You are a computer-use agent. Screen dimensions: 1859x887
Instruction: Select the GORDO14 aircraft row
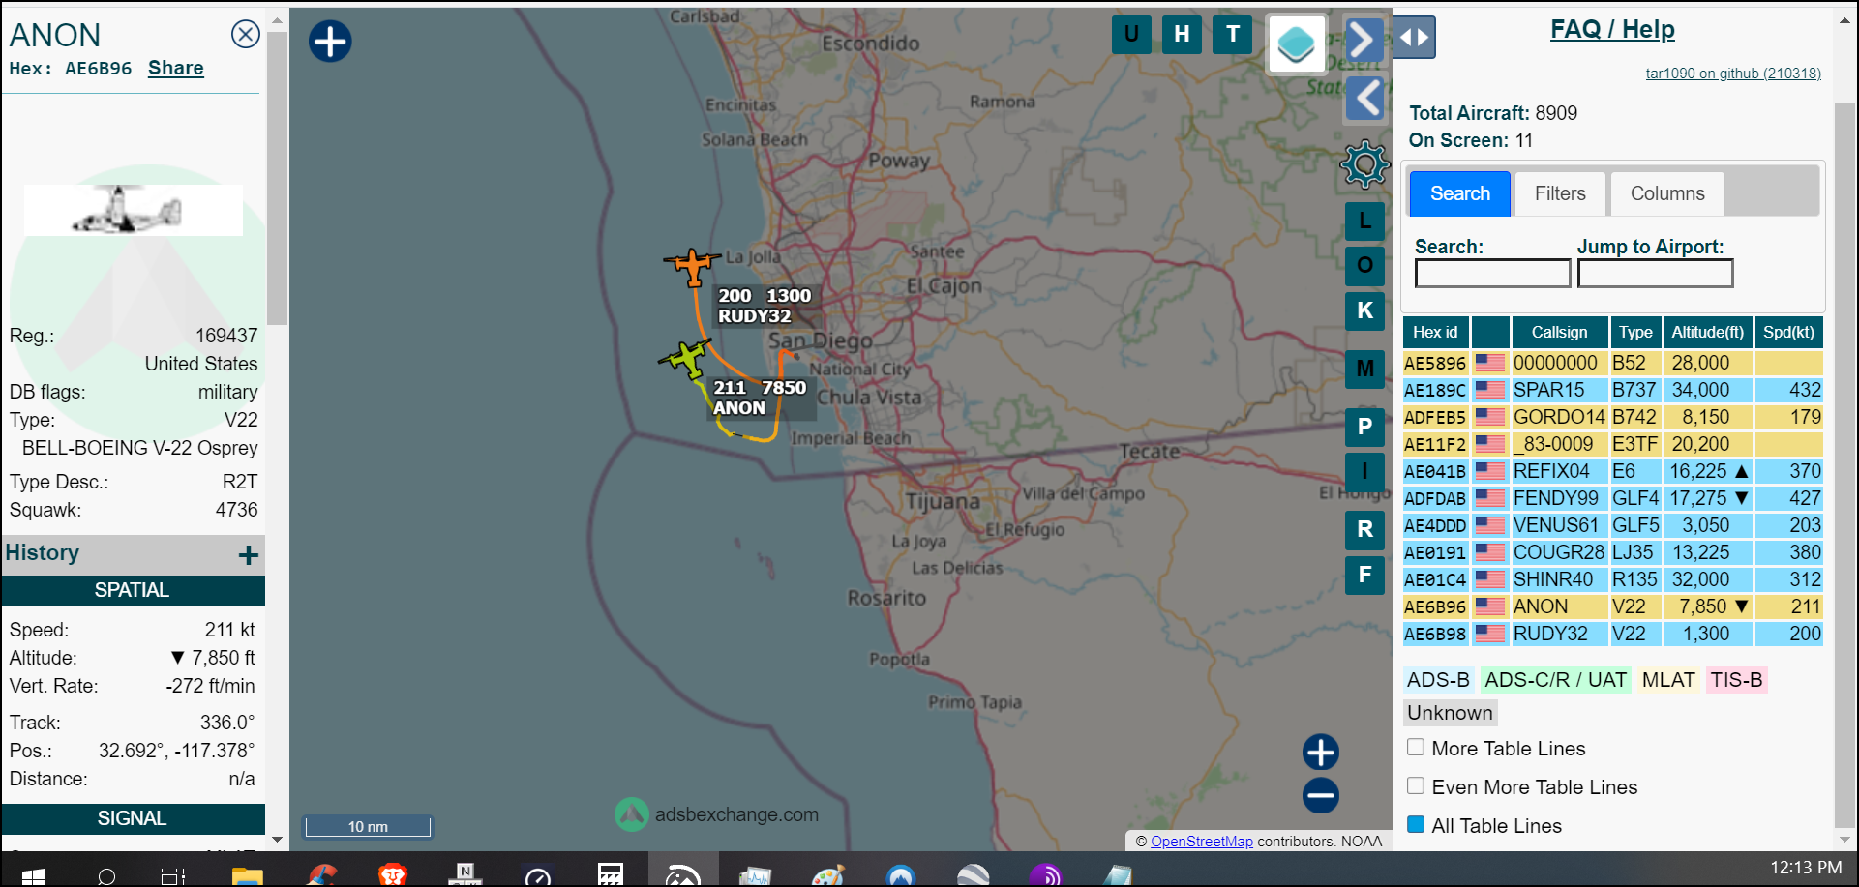coord(1612,417)
